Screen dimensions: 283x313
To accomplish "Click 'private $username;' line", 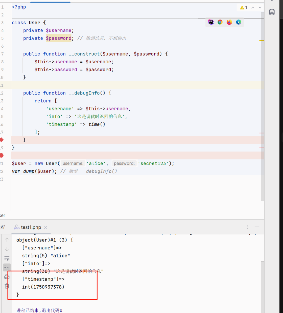I will (x=49, y=30).
